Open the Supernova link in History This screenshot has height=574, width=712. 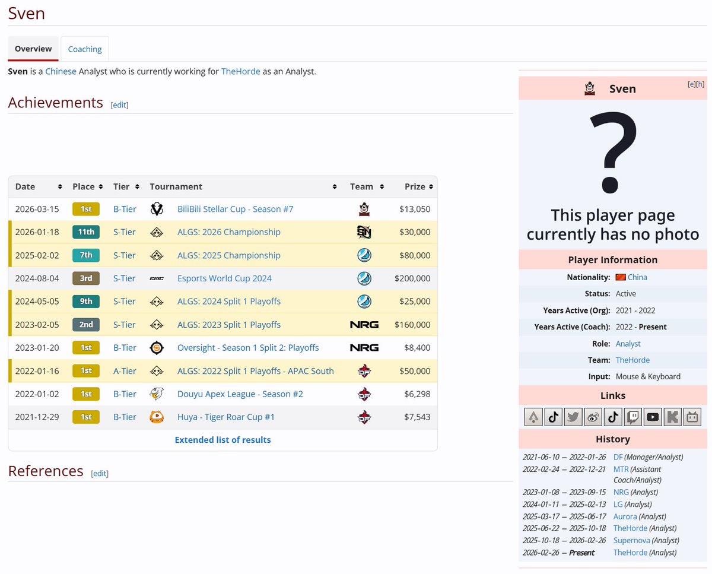pyautogui.click(x=632, y=540)
